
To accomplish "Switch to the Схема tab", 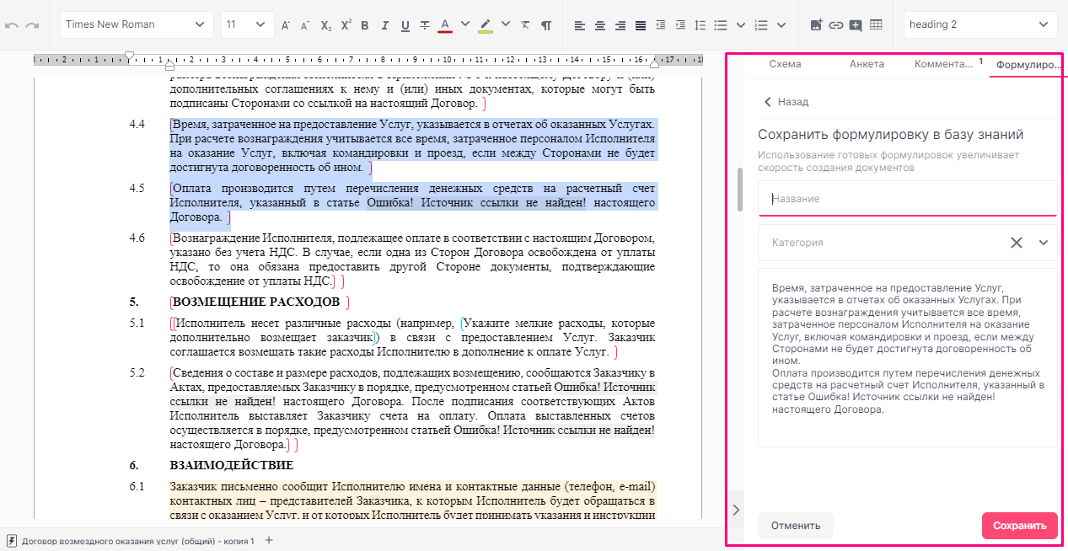I will (x=785, y=64).
